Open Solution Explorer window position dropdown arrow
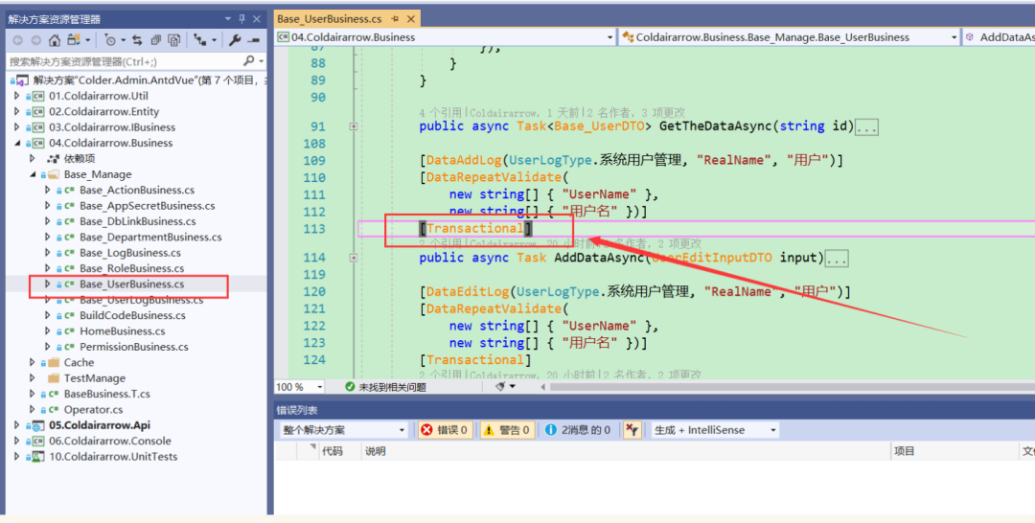 [x=228, y=19]
